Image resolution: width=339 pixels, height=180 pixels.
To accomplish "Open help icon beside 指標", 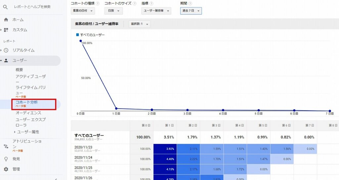I will click(x=151, y=3).
